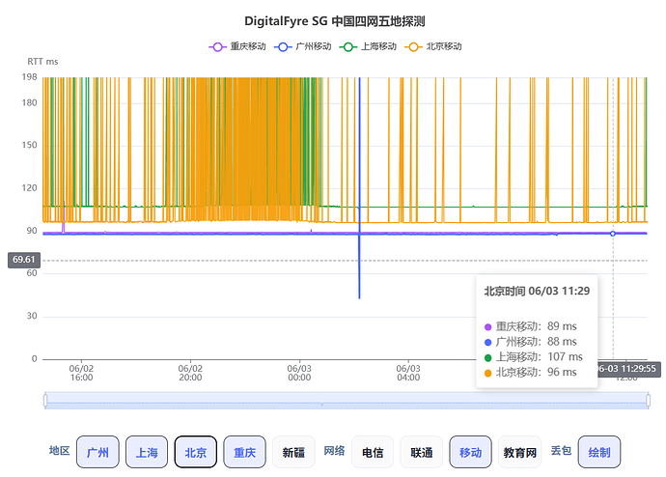Click the 150 y-axis label
Viewport: 666px width, 477px height.
point(29,145)
